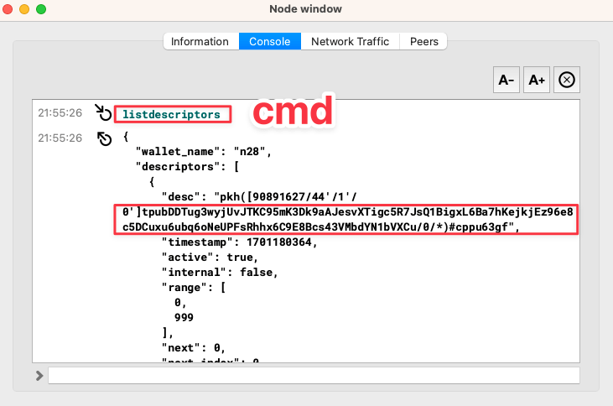613x406 pixels.
Task: Go to the Peers tab
Action: tap(423, 41)
